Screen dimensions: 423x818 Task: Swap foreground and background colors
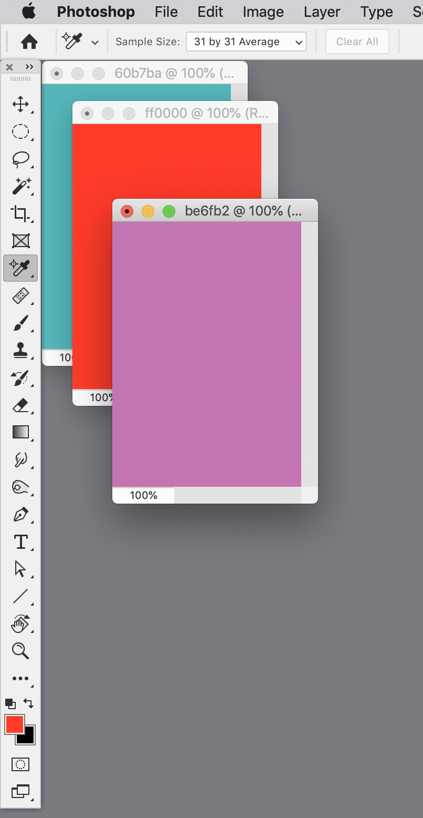[29, 703]
